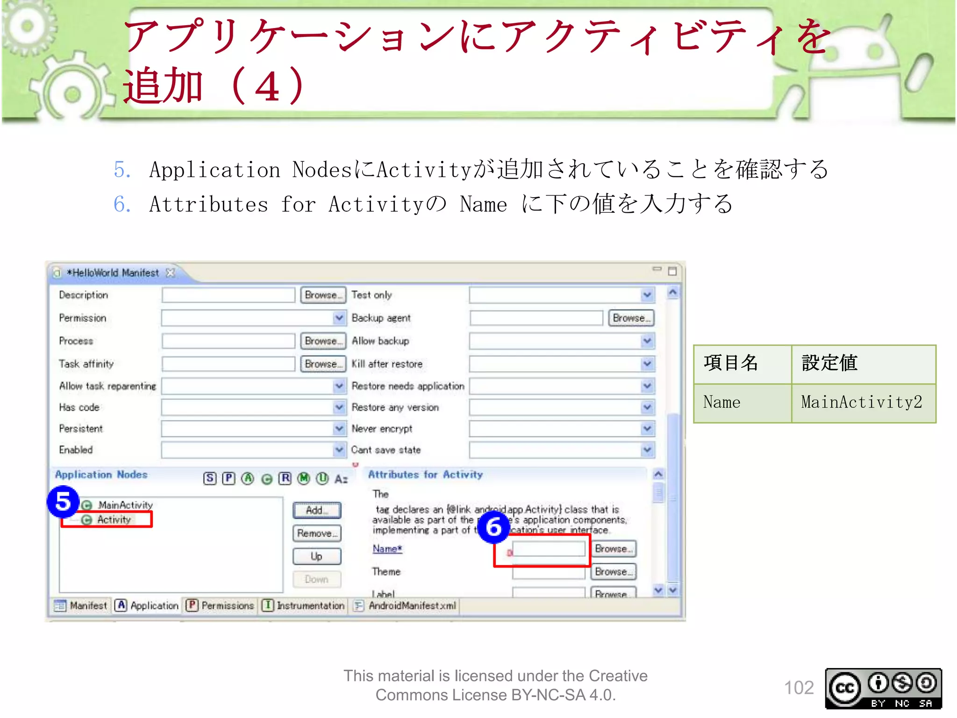Minimize the manifest editor pane
This screenshot has height=718, width=957.
pos(657,269)
